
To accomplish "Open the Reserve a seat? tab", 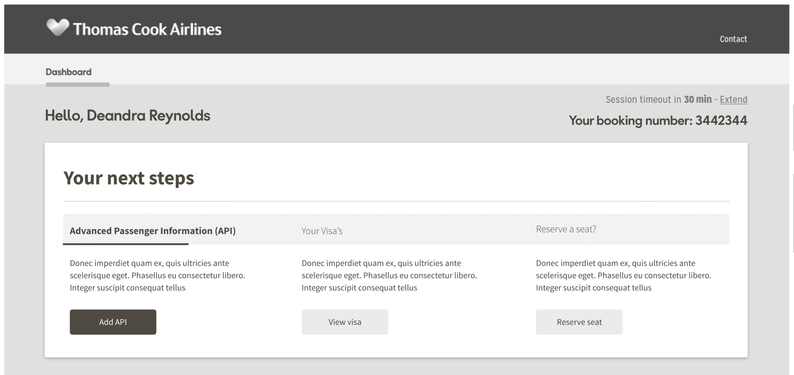I will coord(566,229).
